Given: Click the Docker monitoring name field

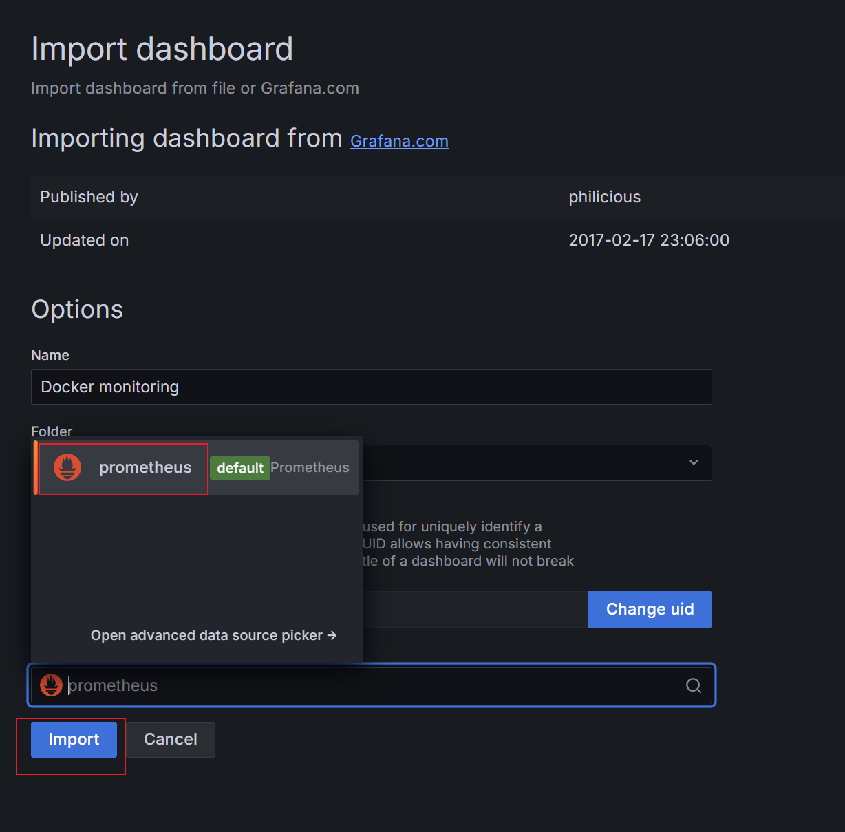Looking at the screenshot, I should tap(372, 387).
